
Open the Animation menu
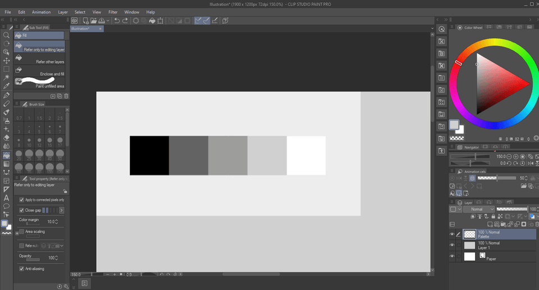point(41,12)
